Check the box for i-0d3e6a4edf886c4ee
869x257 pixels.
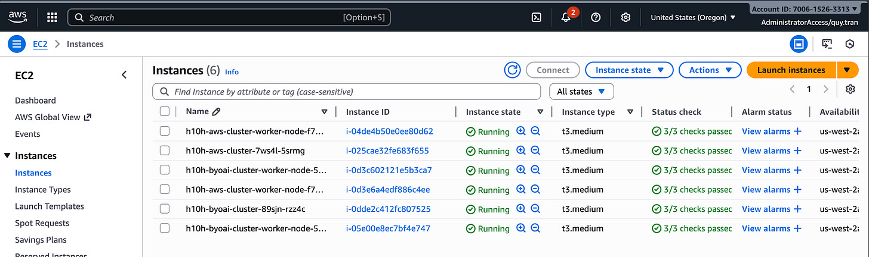pos(165,189)
